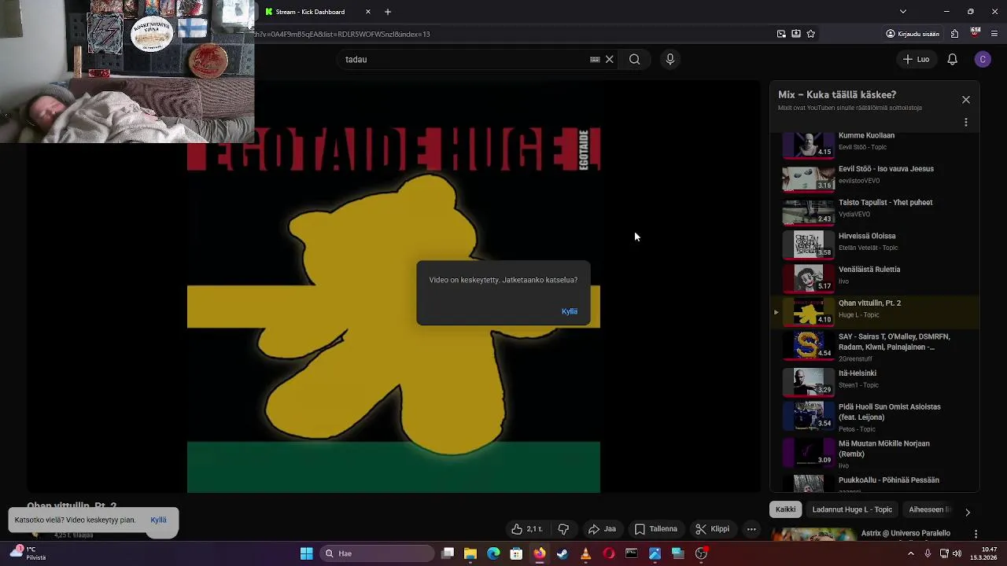Select the Kaikki filter chip

[785, 509]
